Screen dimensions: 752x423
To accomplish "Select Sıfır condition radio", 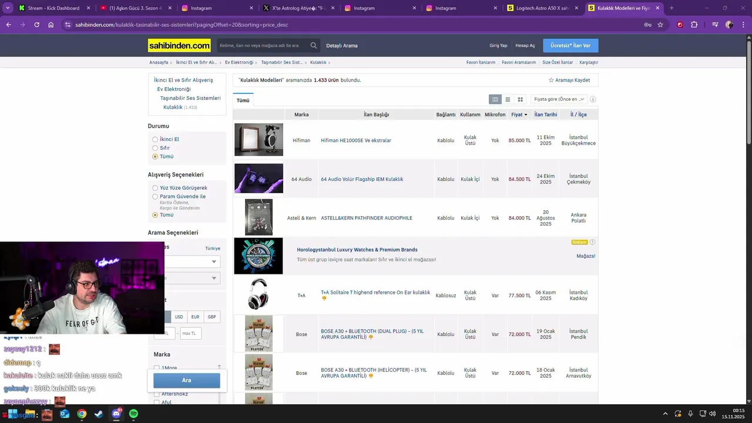I will [155, 148].
